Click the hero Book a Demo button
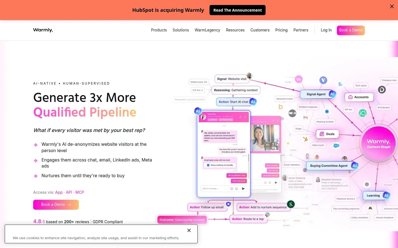 tap(56, 205)
